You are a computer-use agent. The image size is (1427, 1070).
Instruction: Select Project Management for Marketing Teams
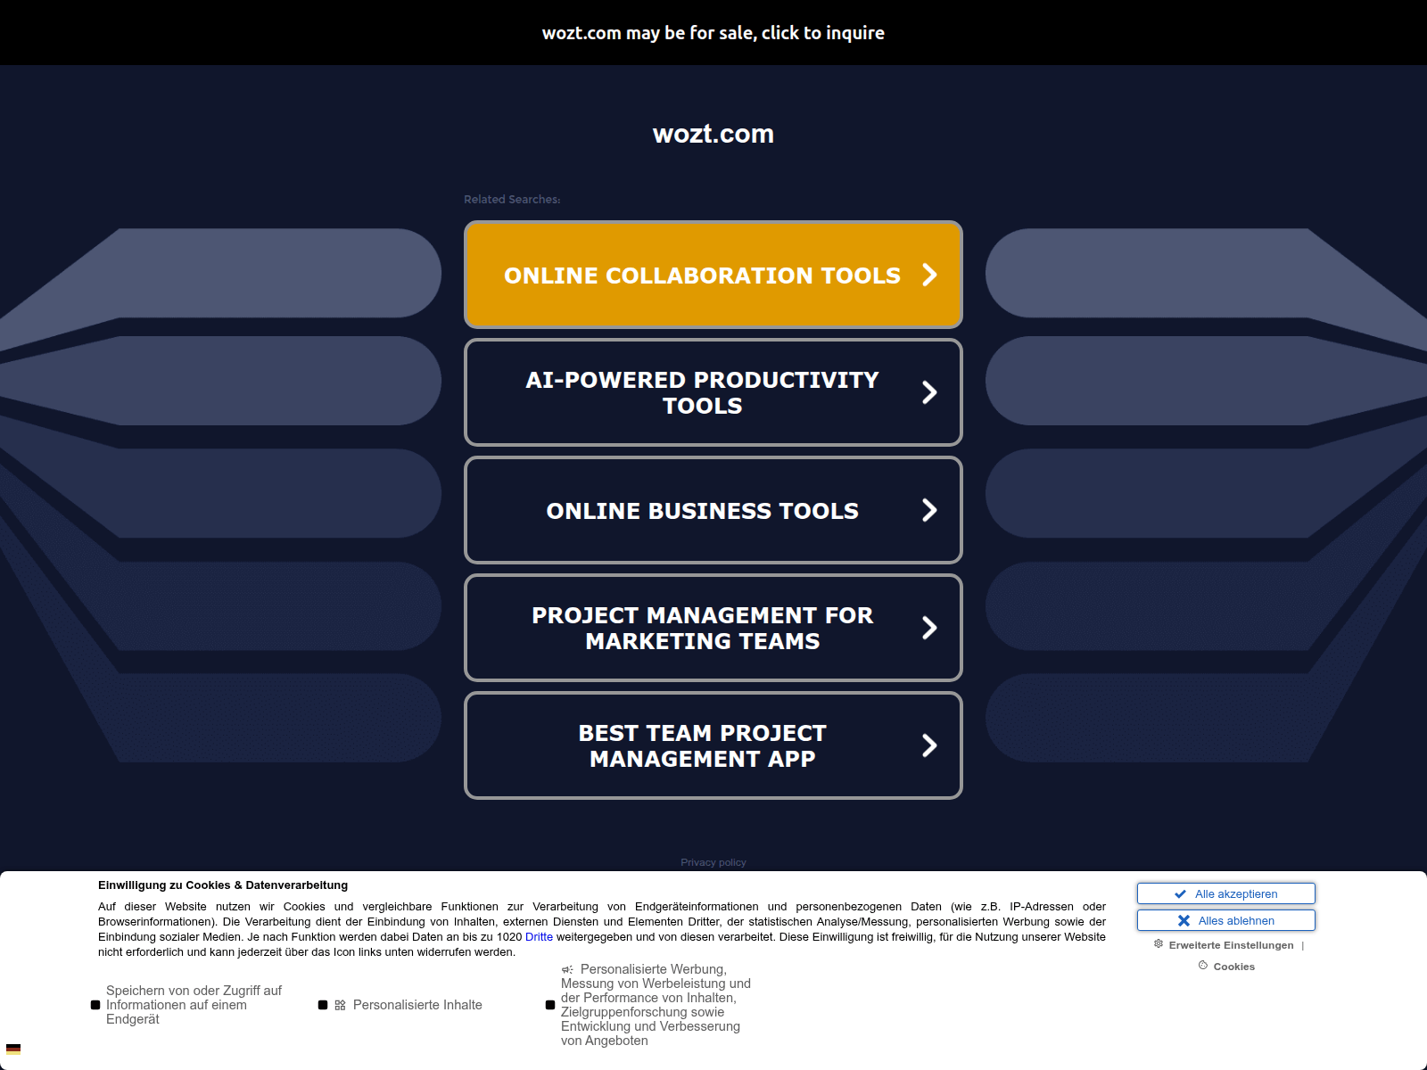click(x=713, y=628)
